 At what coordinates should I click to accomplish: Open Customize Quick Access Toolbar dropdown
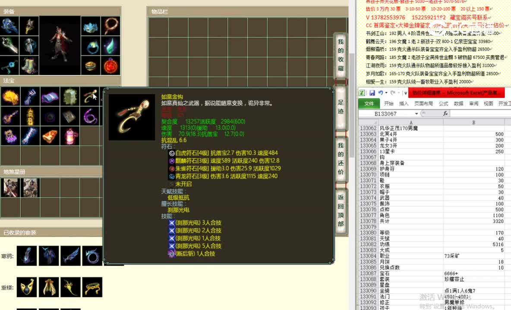(405, 93)
